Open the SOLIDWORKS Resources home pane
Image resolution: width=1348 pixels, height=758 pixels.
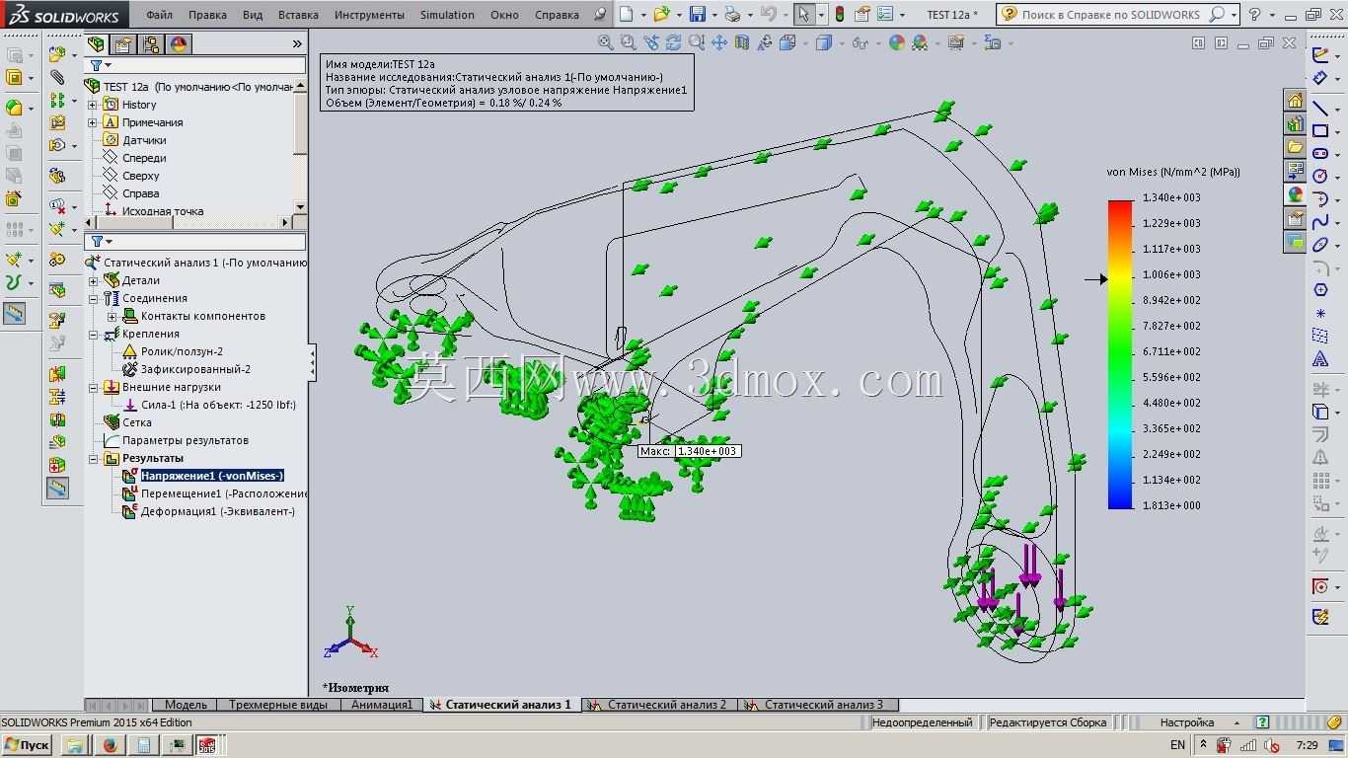tap(1295, 100)
